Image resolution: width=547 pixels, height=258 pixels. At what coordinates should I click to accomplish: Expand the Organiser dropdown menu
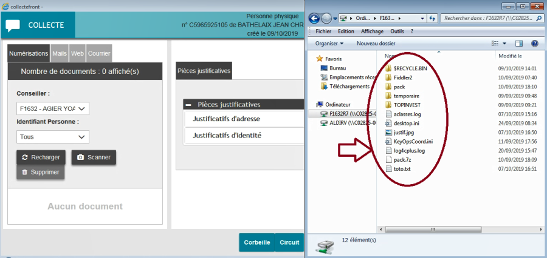tap(329, 44)
